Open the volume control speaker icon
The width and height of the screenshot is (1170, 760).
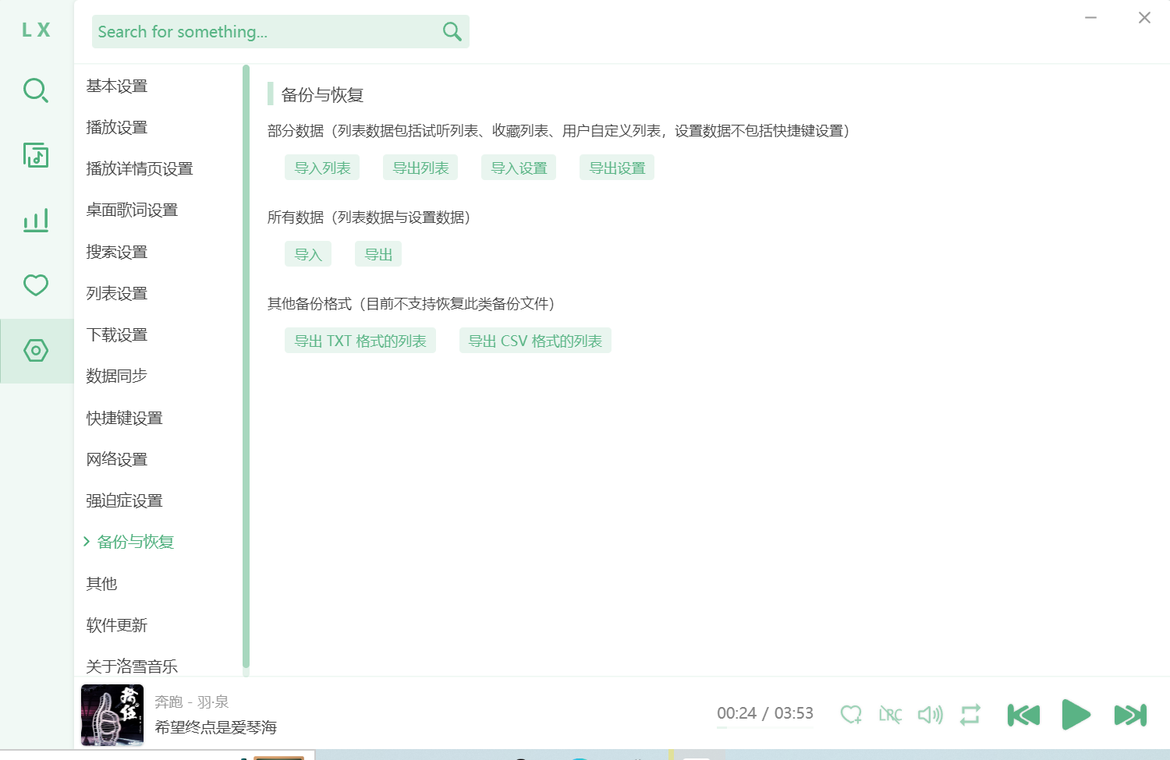pos(930,714)
